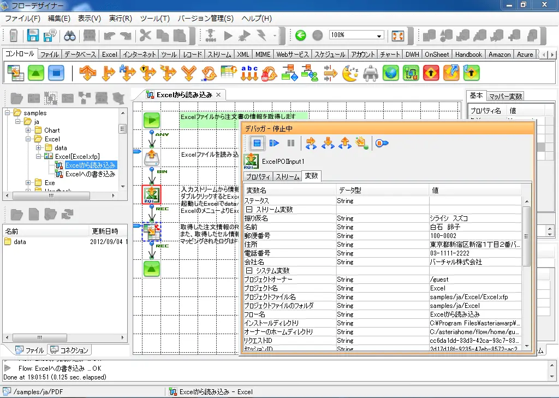Switch to the コネクション tab at bottom left
Screen dimensions: 559x398
pyautogui.click(x=69, y=350)
